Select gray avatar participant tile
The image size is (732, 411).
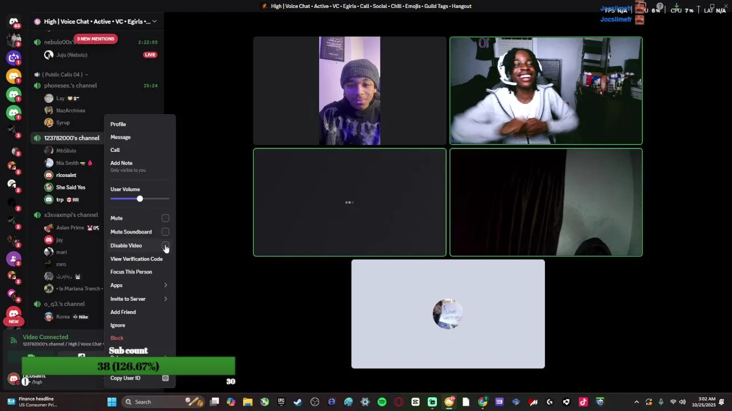click(x=448, y=314)
